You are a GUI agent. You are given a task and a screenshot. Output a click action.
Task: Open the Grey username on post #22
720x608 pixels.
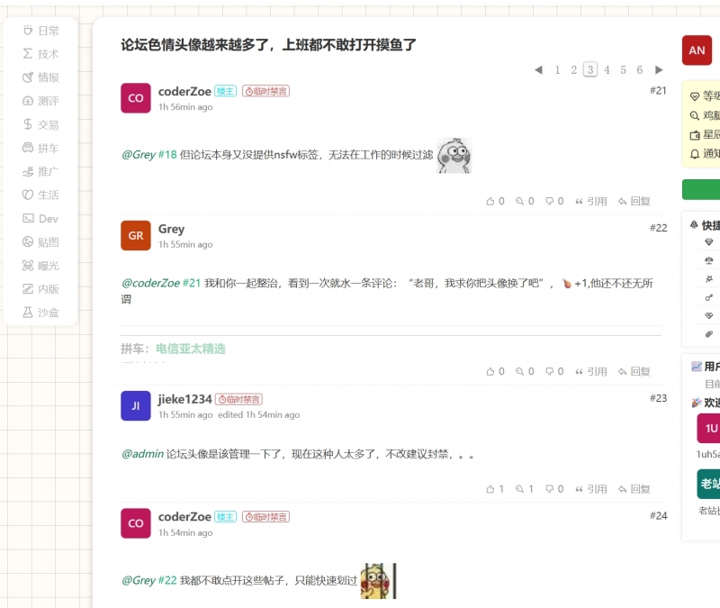pyautogui.click(x=171, y=229)
